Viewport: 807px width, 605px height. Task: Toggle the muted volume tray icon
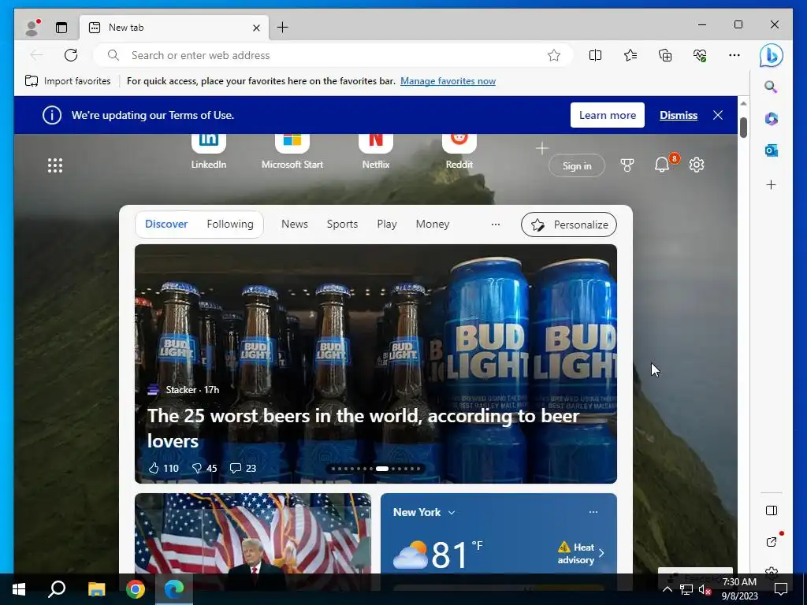point(705,590)
